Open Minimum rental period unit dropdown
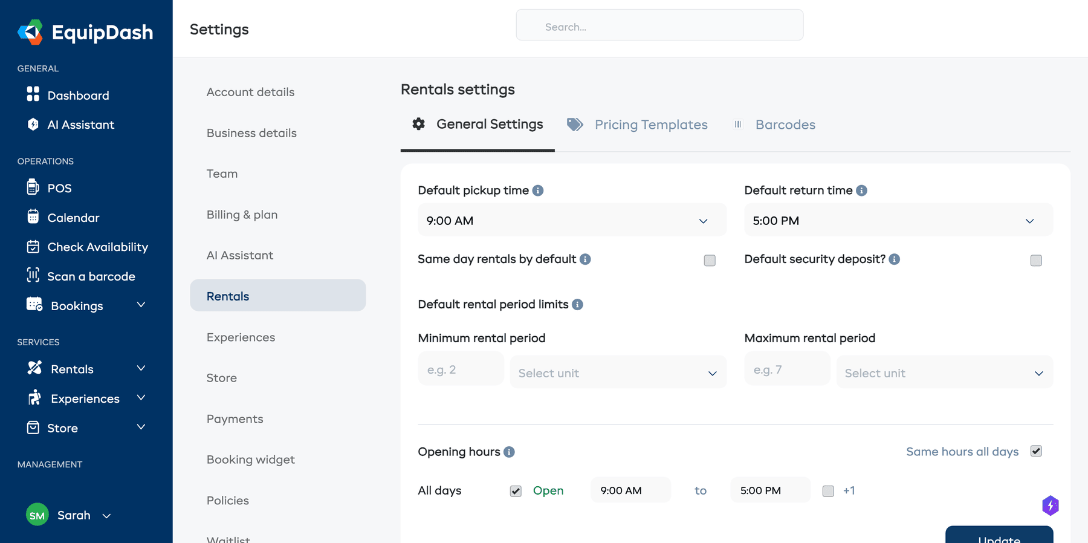 [618, 373]
